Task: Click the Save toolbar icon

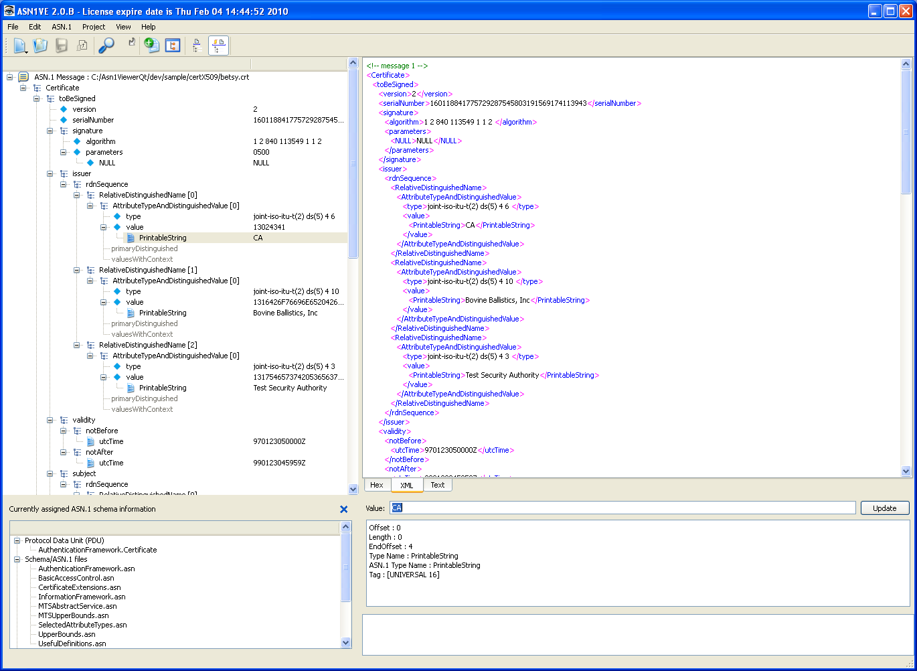Action: 61,45
